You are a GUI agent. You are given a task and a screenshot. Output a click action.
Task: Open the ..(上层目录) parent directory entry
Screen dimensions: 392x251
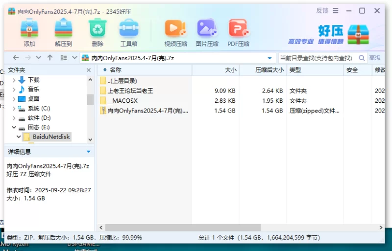[x=122, y=81]
